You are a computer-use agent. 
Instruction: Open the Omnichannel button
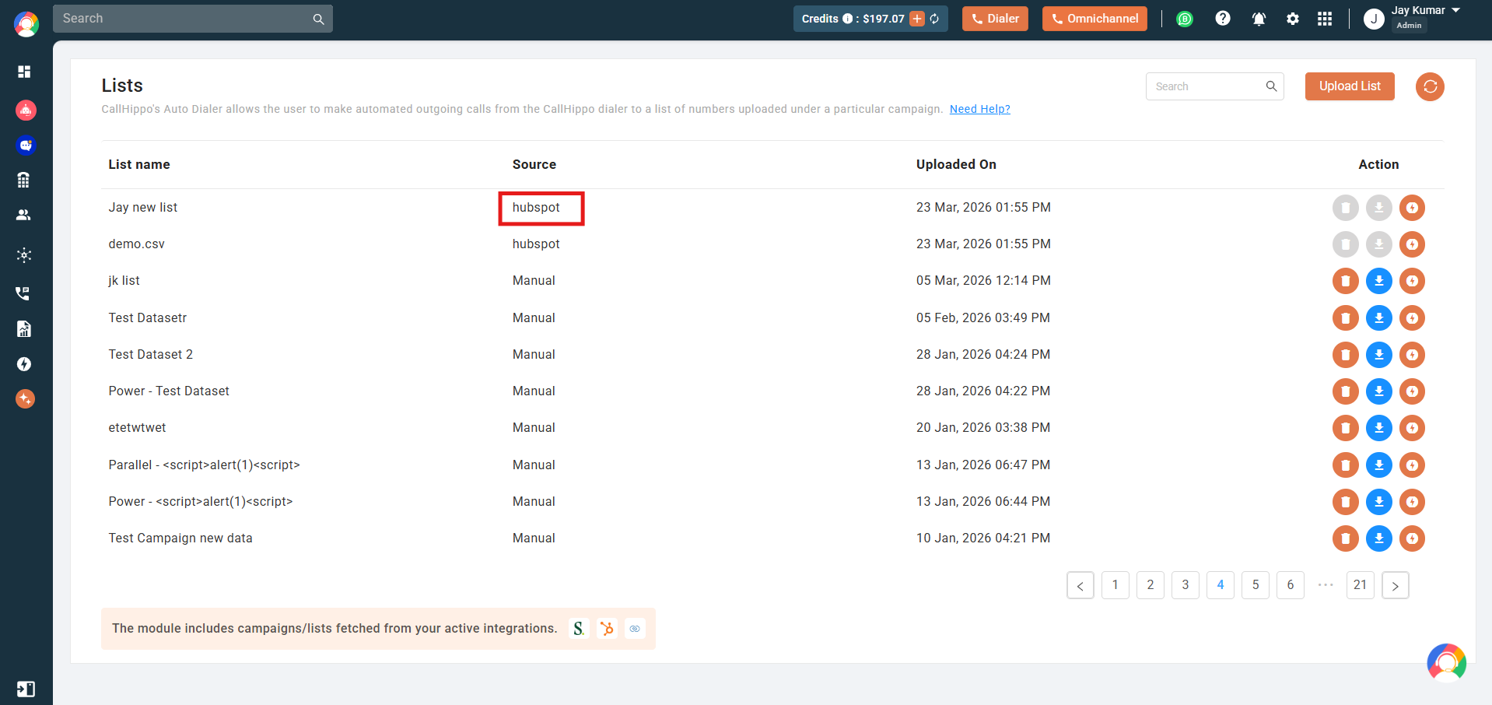(x=1094, y=19)
